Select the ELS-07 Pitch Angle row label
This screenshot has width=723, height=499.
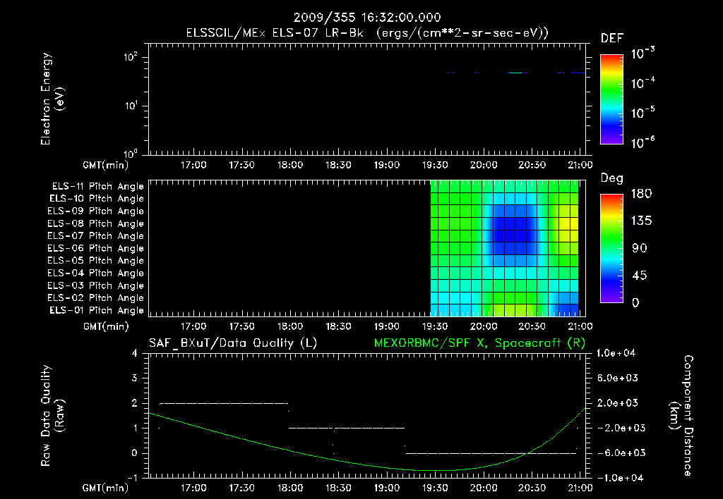pos(96,236)
